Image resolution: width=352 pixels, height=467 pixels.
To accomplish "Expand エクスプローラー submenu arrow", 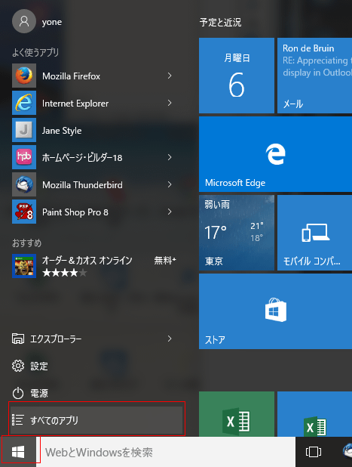I will (170, 339).
